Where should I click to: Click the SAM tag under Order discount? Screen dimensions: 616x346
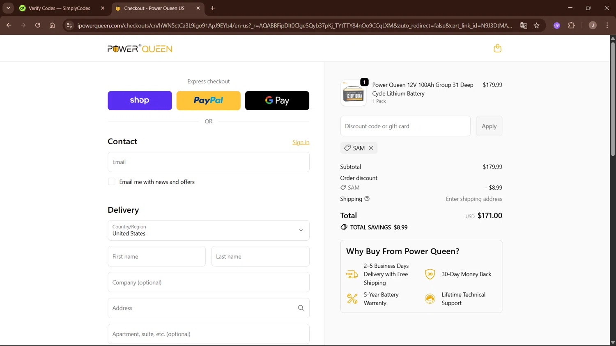click(350, 188)
